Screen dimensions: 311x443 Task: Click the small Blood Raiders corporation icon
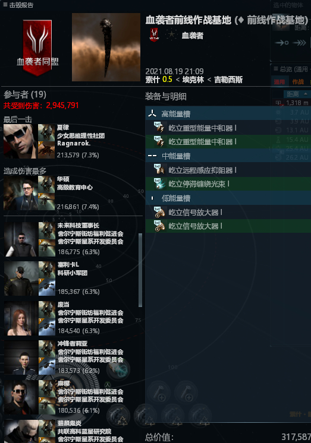click(154, 35)
